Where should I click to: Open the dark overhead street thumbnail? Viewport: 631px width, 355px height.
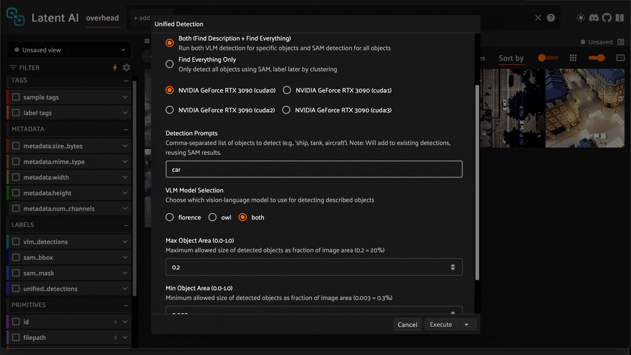click(512, 108)
